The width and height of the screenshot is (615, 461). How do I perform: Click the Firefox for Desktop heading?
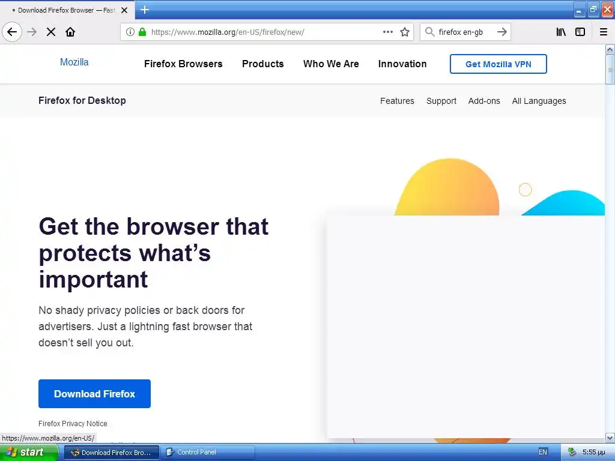click(82, 100)
